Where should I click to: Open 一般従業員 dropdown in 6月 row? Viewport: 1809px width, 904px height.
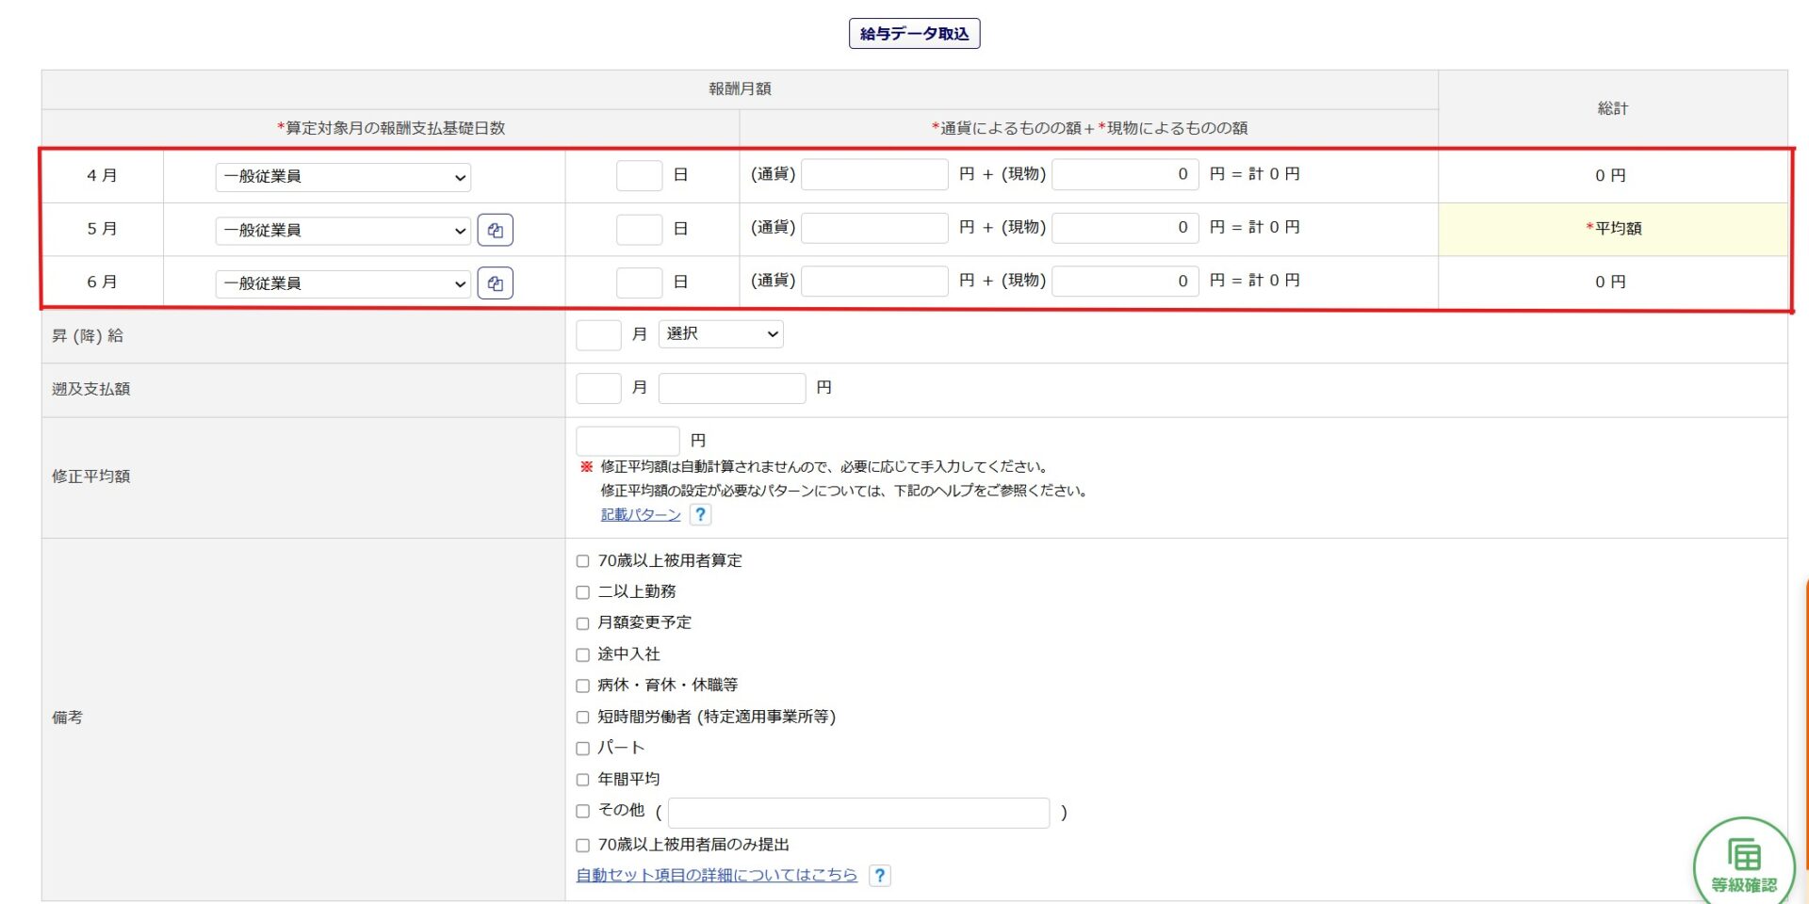343,283
